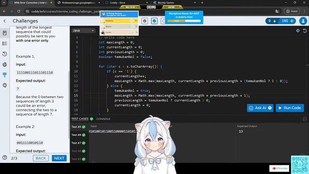Close the Blockly Games browser tab
Viewport: 309px width, 174px height.
pyautogui.click(x=195, y=2)
